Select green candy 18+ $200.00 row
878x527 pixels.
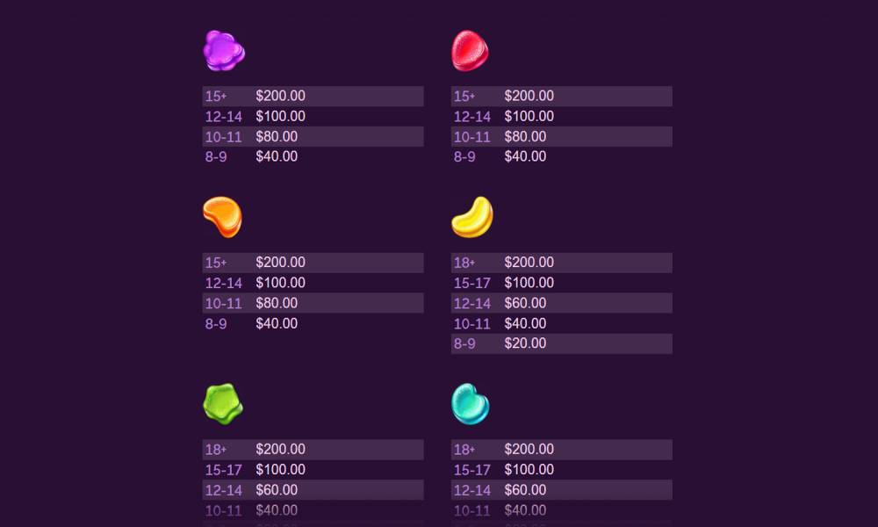(313, 450)
